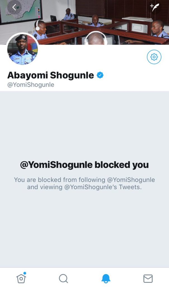Open @YomiShogunle mention after "blocked from following"
This screenshot has width=169, height=287.
coord(131,180)
